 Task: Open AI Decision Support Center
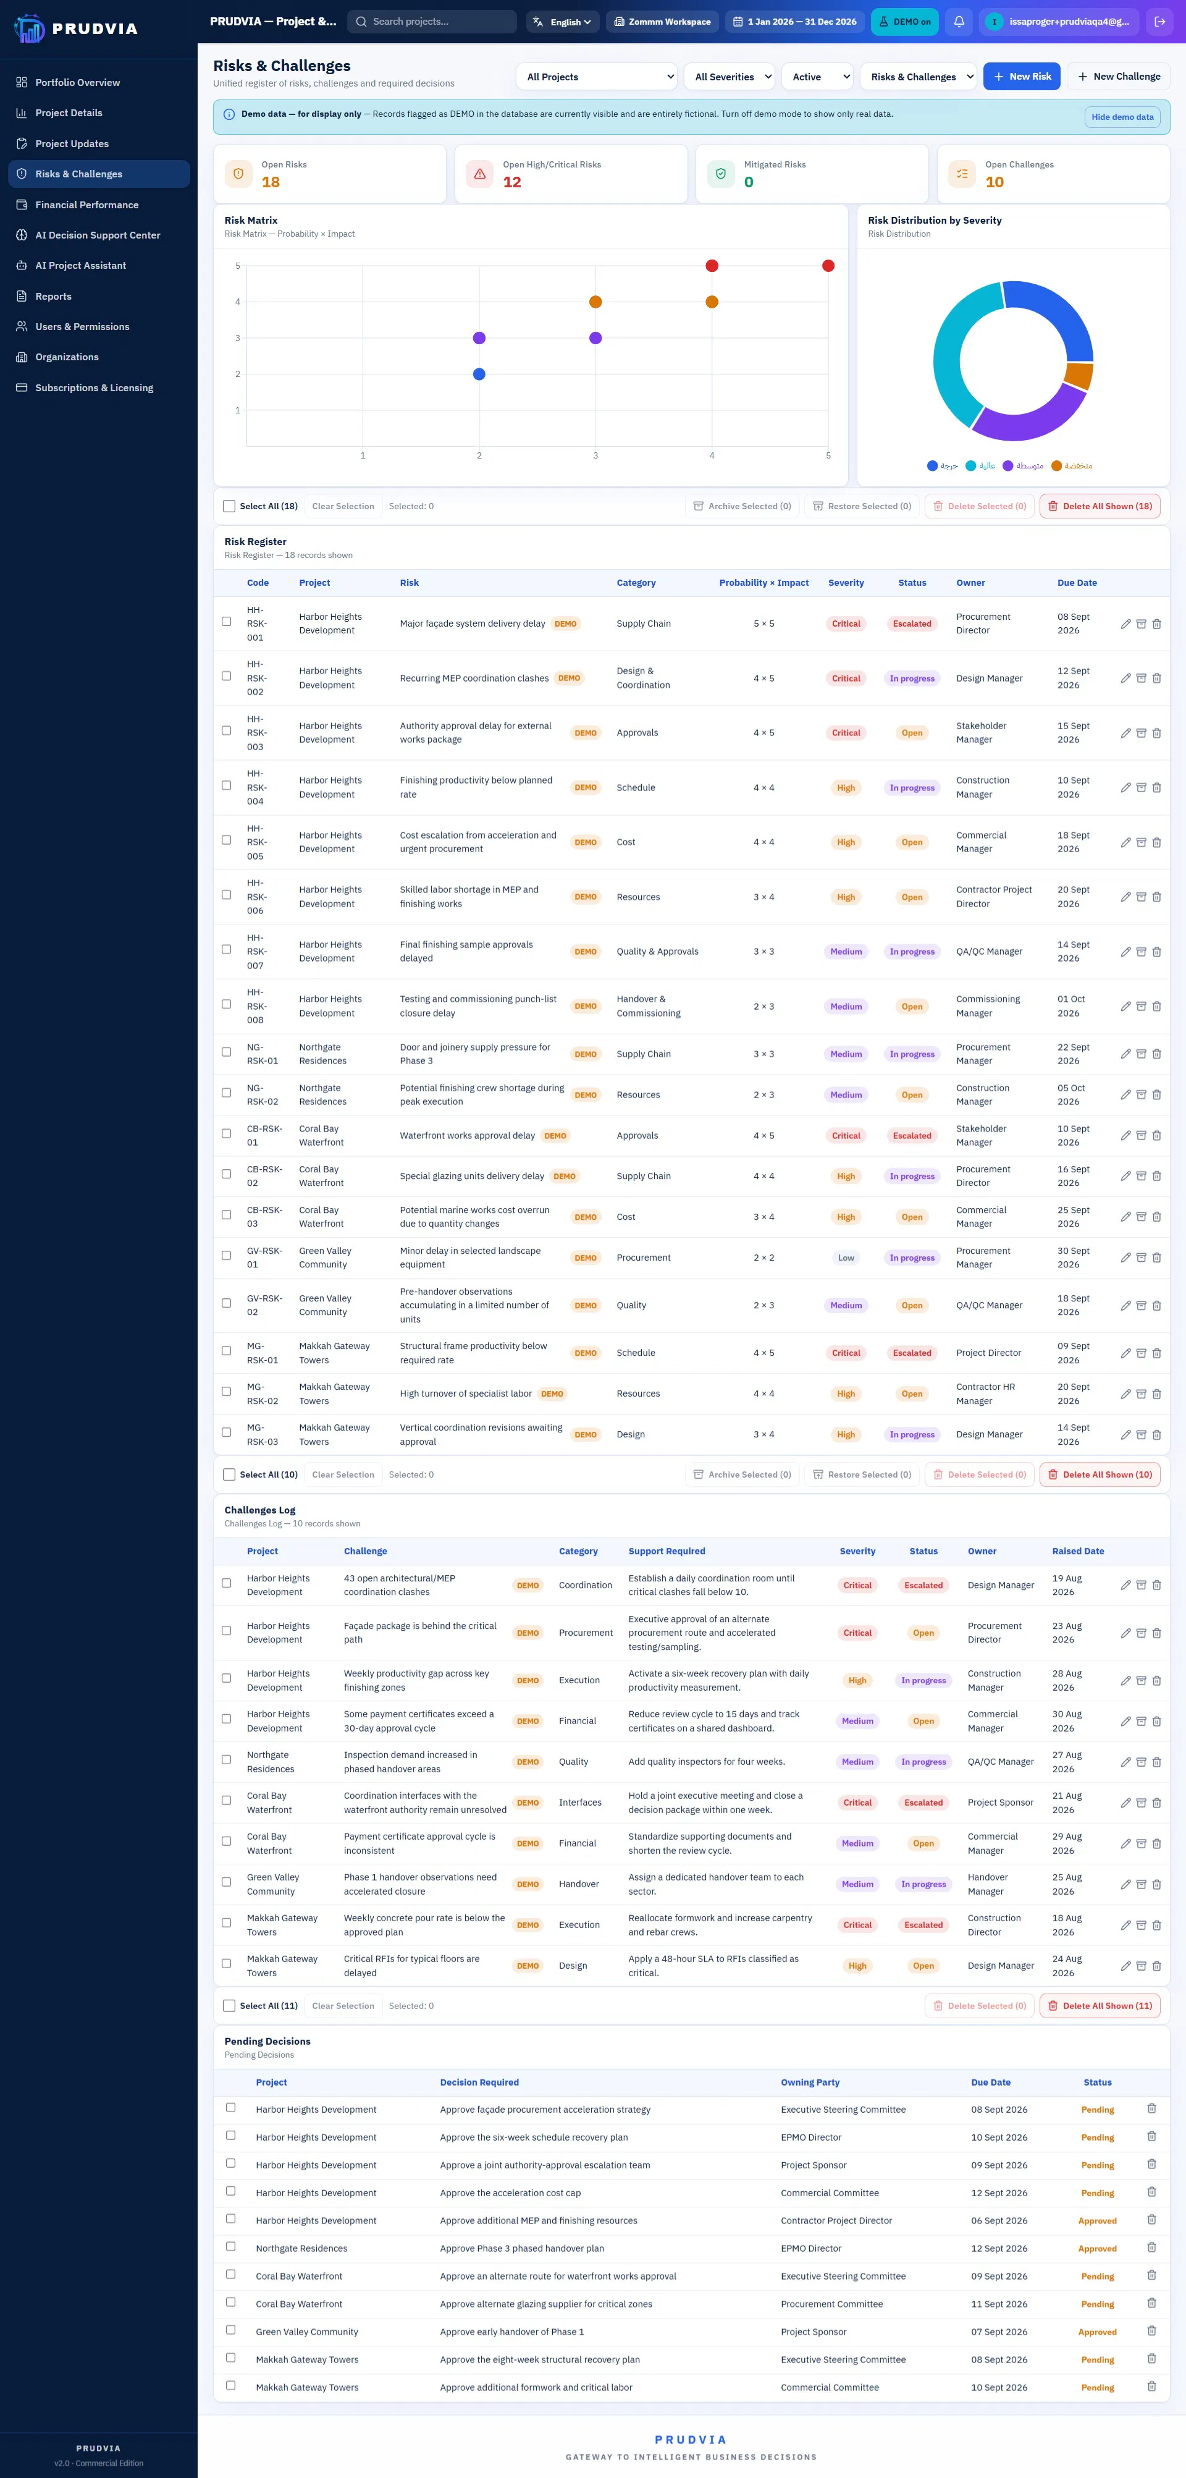click(x=98, y=235)
